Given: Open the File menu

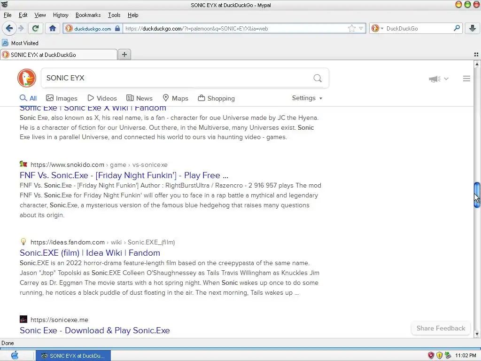Looking at the screenshot, I should [8, 15].
